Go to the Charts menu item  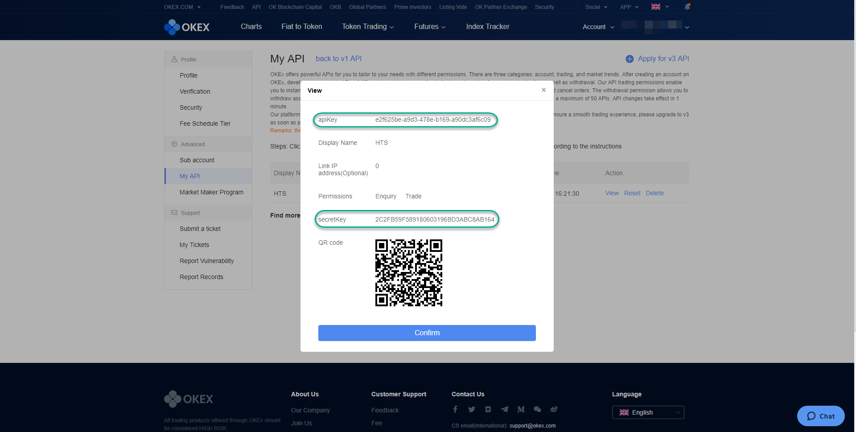coord(251,26)
